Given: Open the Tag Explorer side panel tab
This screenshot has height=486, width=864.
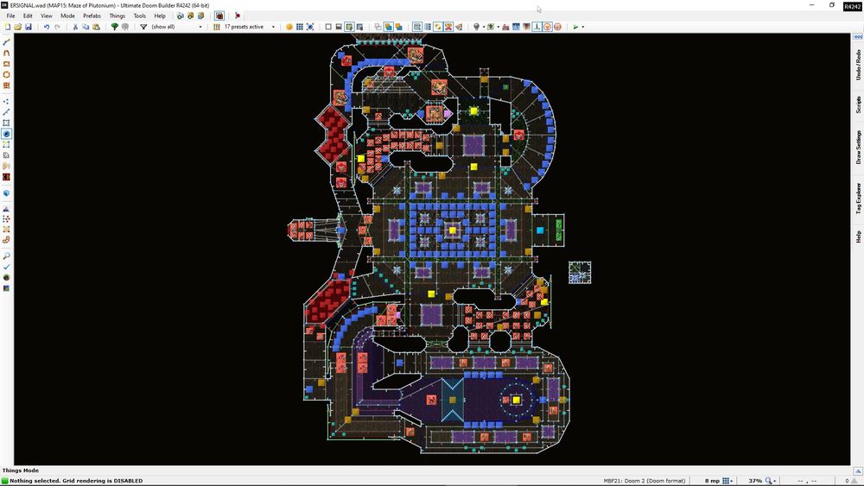Looking at the screenshot, I should pos(858,199).
